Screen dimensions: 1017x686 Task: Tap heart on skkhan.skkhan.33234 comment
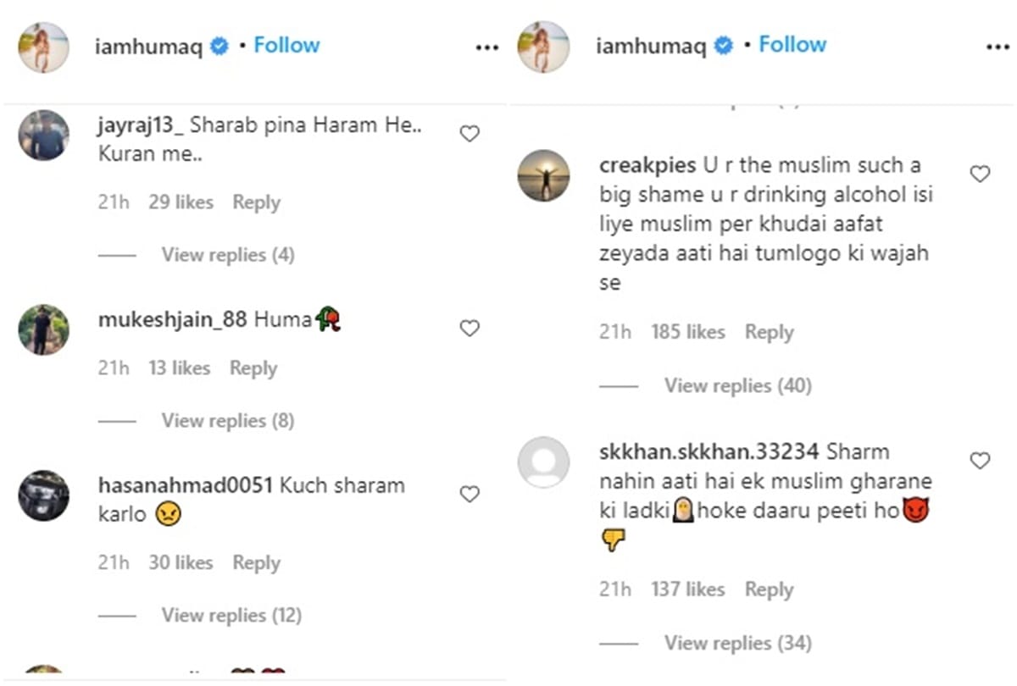point(980,461)
